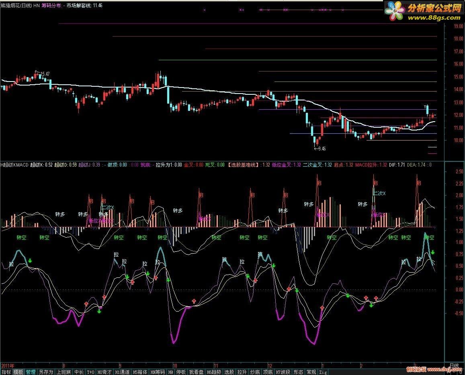Open the H0奇才 template
This screenshot has width=465, height=375.
click(x=104, y=372)
